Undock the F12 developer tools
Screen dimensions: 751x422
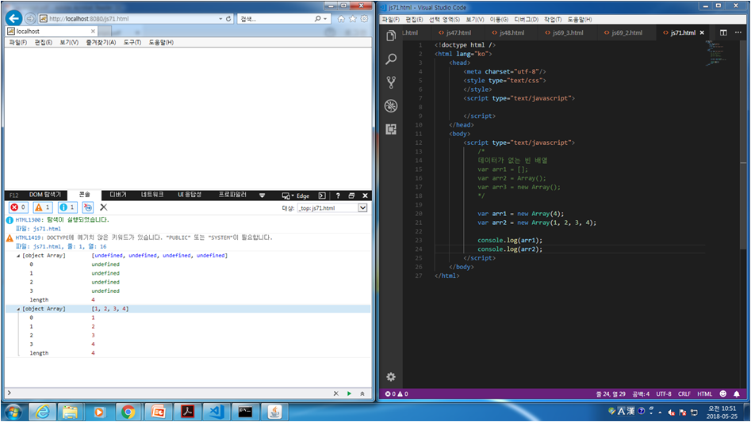(351, 196)
